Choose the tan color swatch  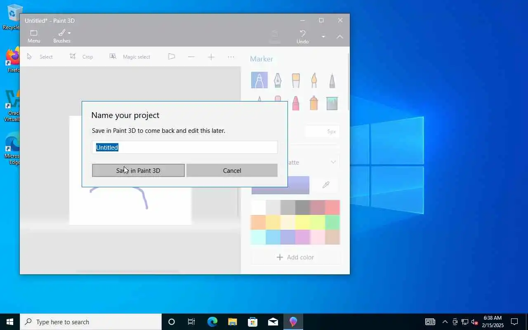(332, 237)
